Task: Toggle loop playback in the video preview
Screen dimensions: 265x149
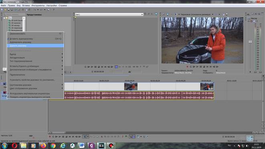Action: coord(191,67)
